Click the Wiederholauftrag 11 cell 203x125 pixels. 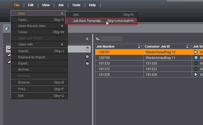click(160, 58)
